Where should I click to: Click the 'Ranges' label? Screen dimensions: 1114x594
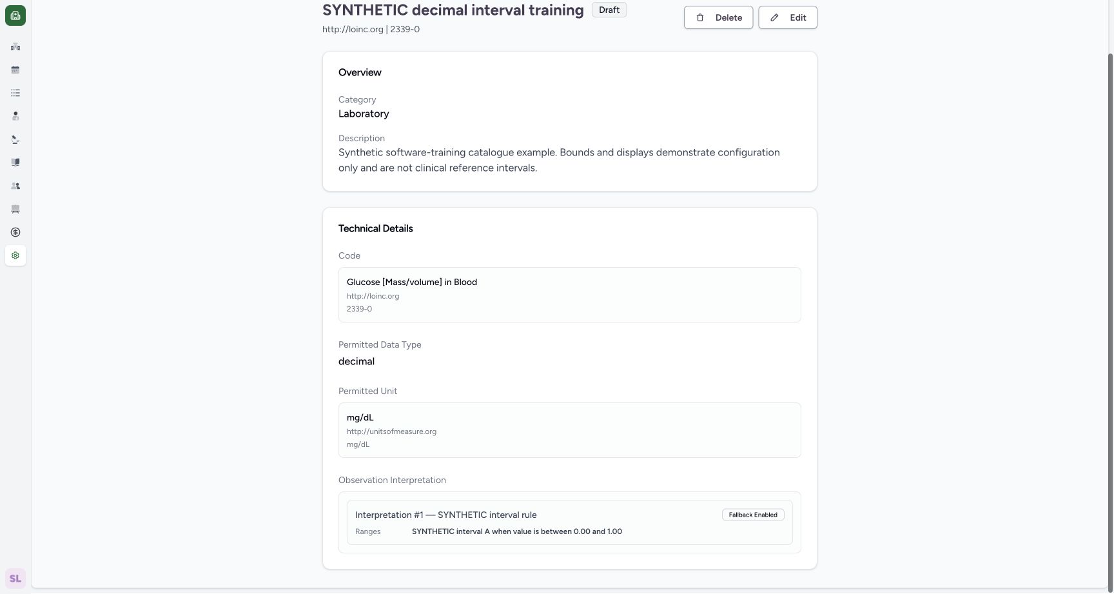click(367, 531)
